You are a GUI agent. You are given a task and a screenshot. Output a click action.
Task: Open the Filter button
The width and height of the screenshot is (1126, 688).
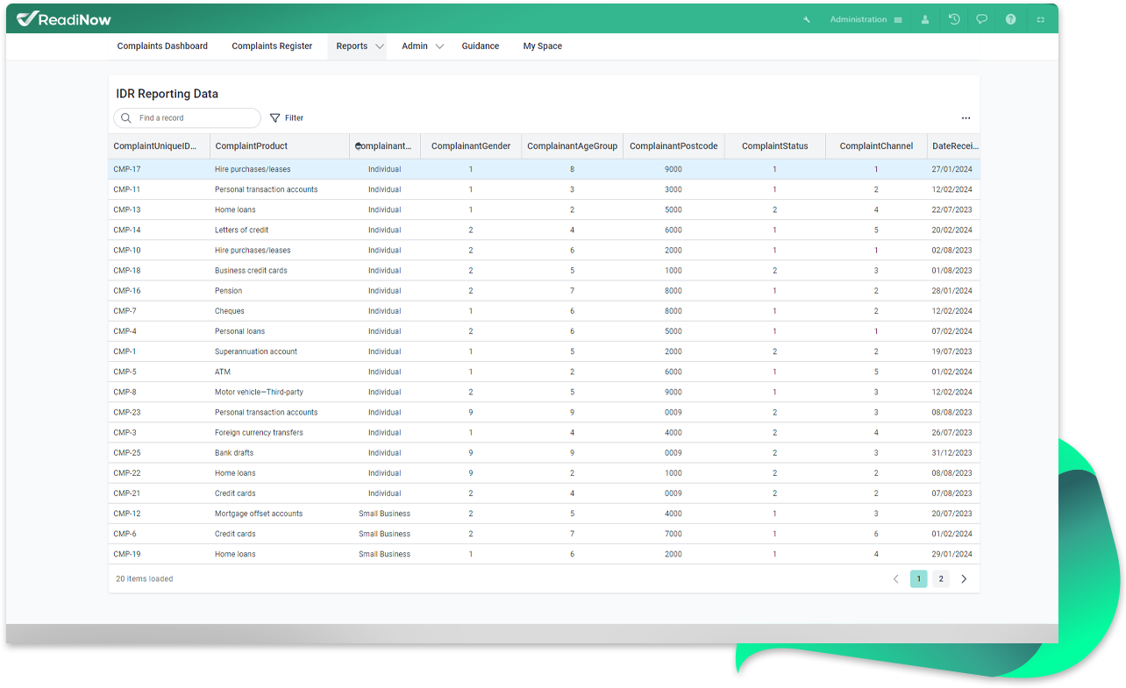[x=286, y=118]
